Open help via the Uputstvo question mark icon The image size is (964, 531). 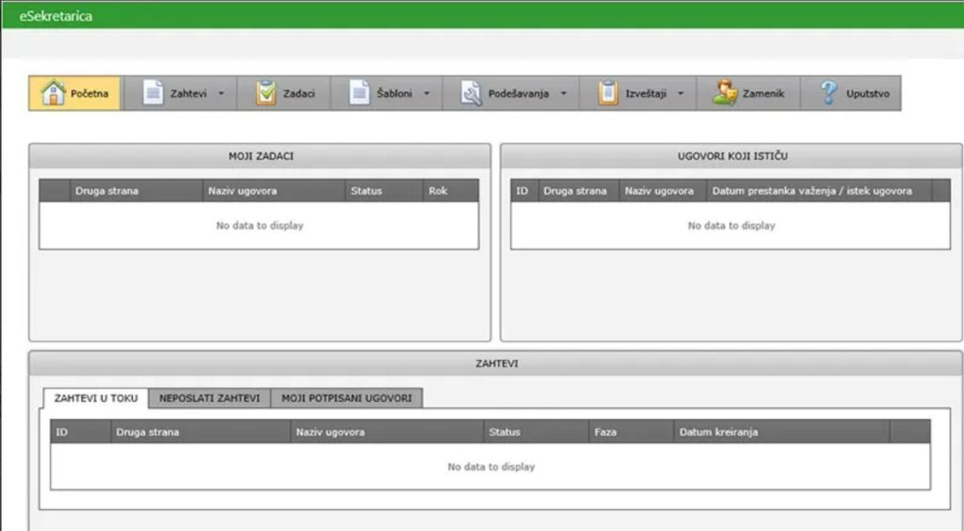[x=828, y=93]
